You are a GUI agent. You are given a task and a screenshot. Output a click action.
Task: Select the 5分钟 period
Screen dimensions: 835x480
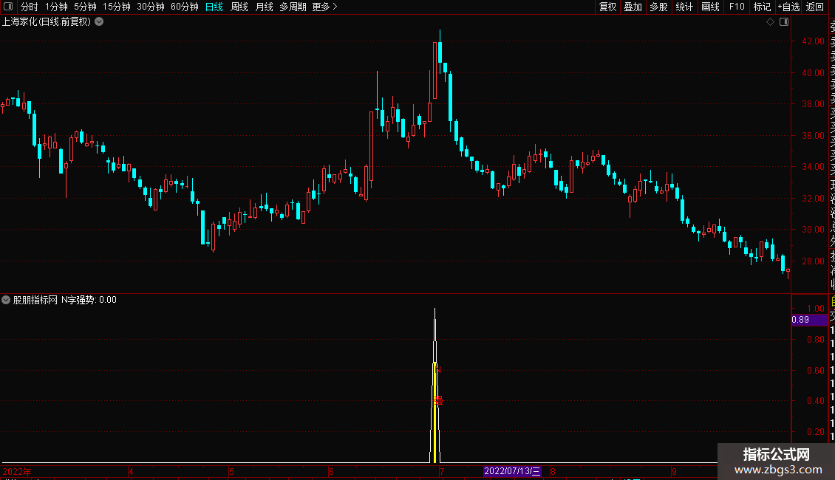click(x=85, y=7)
